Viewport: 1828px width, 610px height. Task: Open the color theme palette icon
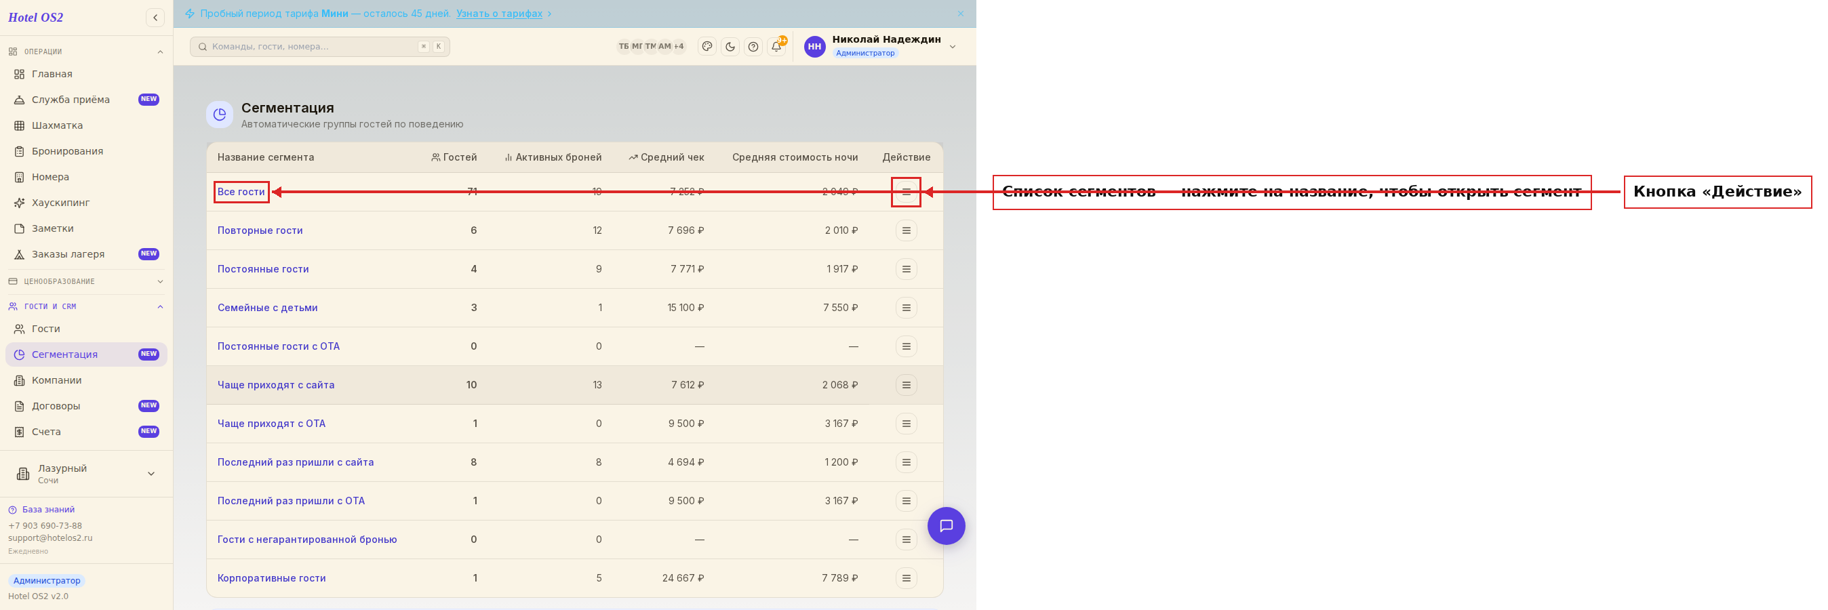click(x=707, y=47)
